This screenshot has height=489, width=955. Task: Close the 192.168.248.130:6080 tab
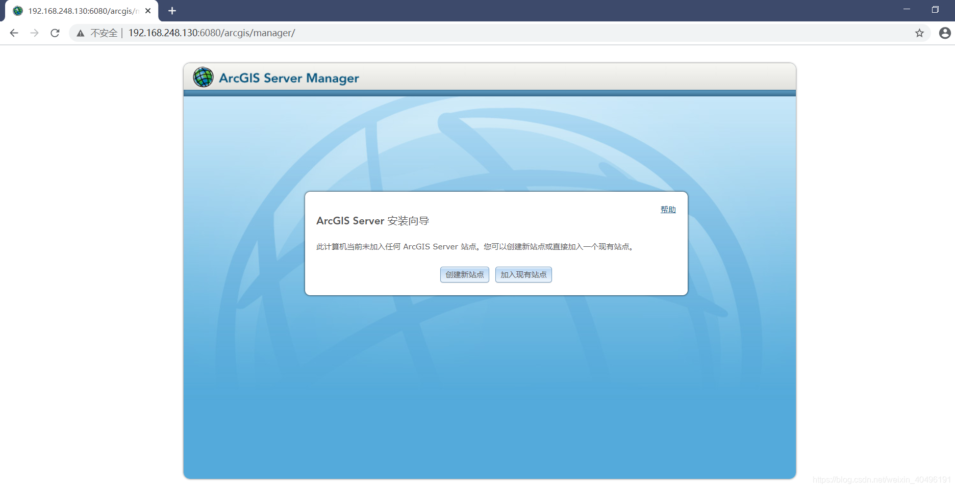148,11
